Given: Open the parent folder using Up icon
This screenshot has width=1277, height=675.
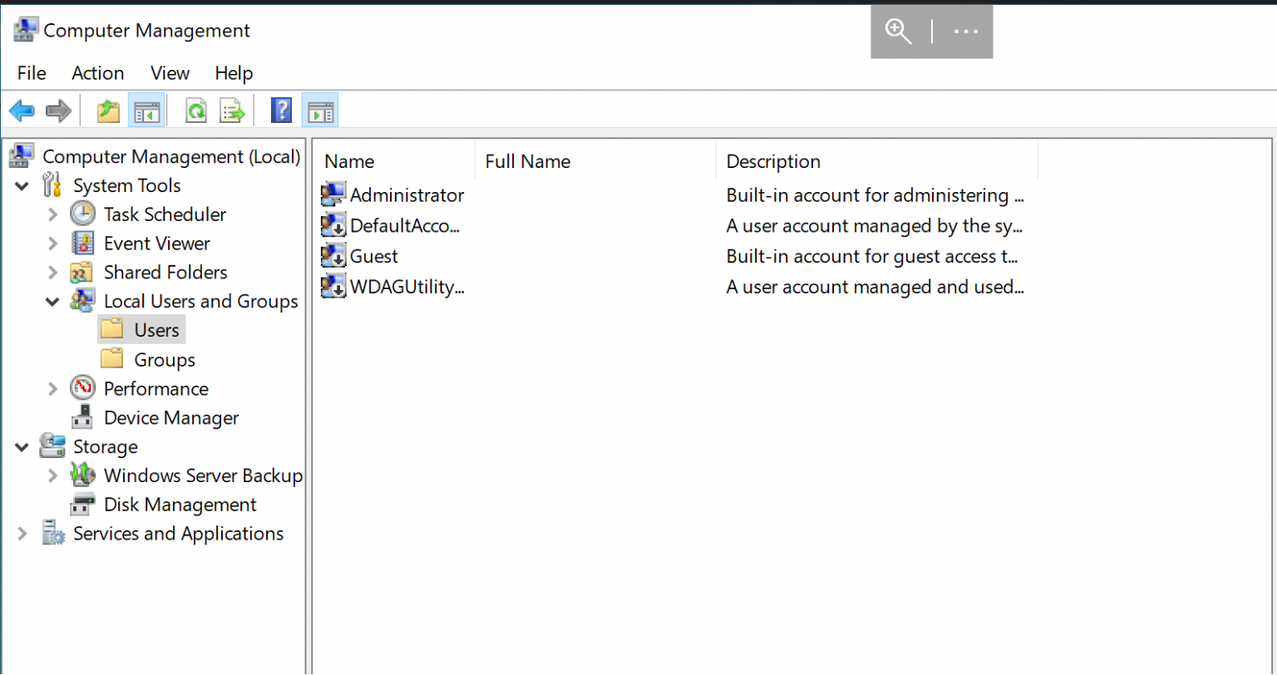Looking at the screenshot, I should tap(107, 109).
